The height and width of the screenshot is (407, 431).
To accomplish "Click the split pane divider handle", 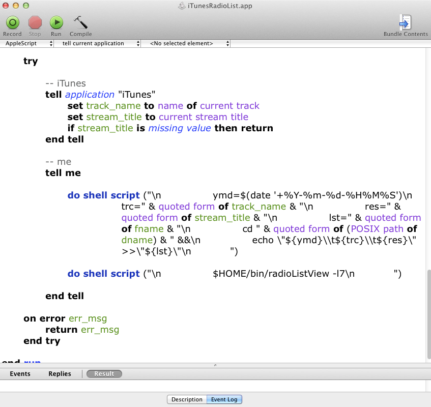I will click(x=215, y=365).
